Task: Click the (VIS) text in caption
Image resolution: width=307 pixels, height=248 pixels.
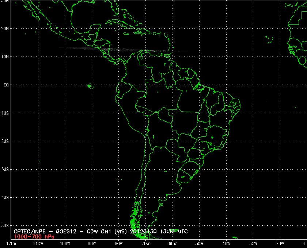Action: point(121,232)
